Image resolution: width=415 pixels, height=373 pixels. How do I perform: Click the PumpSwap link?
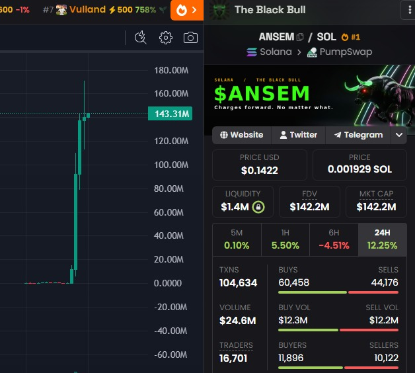(x=346, y=52)
